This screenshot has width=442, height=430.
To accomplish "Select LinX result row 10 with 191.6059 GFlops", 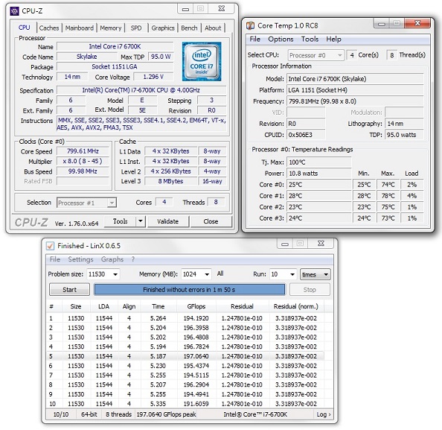I will pyautogui.click(x=185, y=404).
